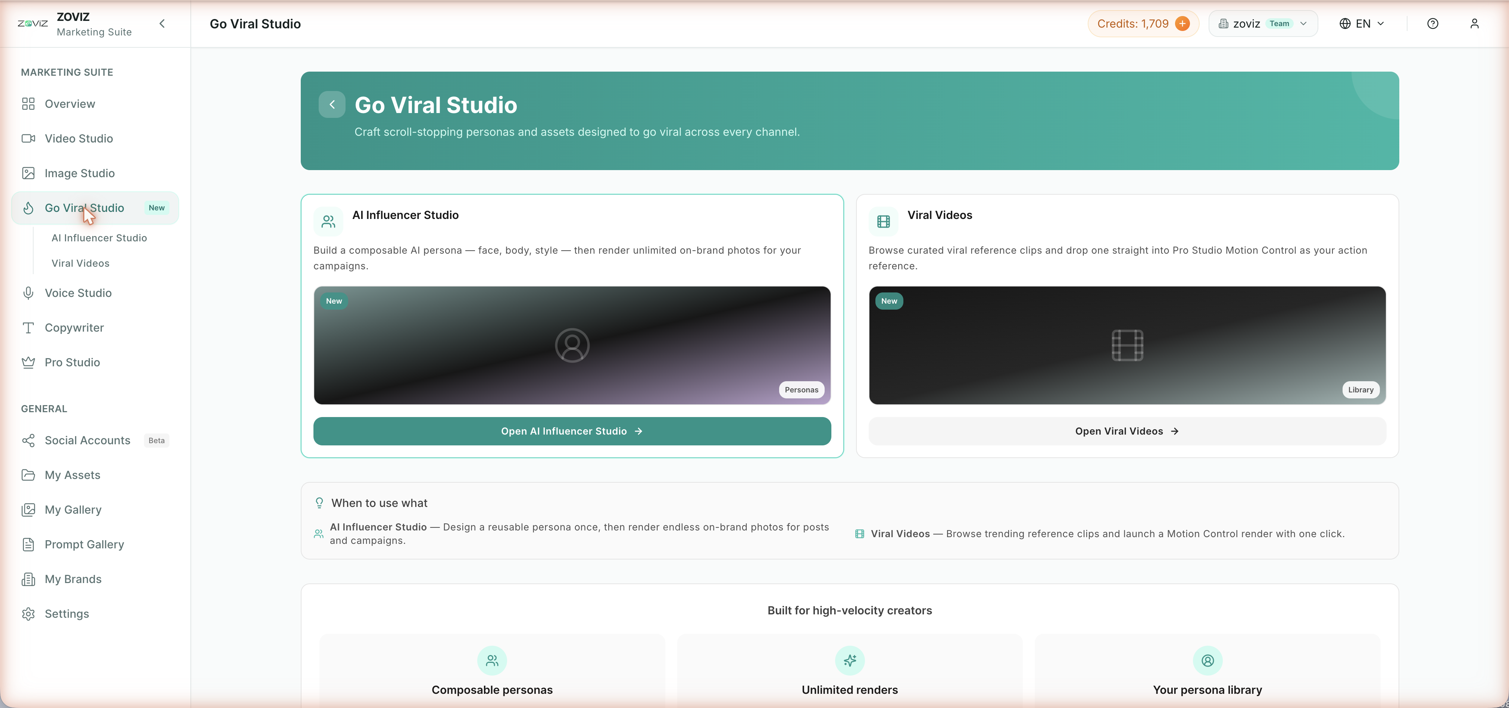The width and height of the screenshot is (1509, 708).
Task: Click Open Viral Videos button
Action: tap(1127, 431)
